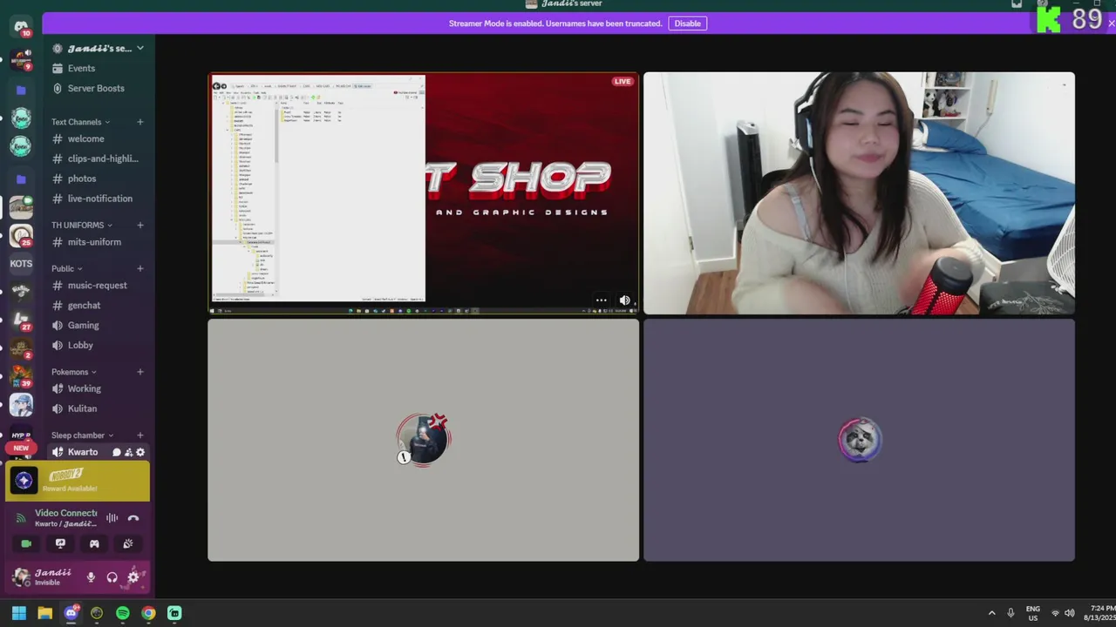Mute microphone in user panel
This screenshot has width=1116, height=627.
click(x=91, y=576)
